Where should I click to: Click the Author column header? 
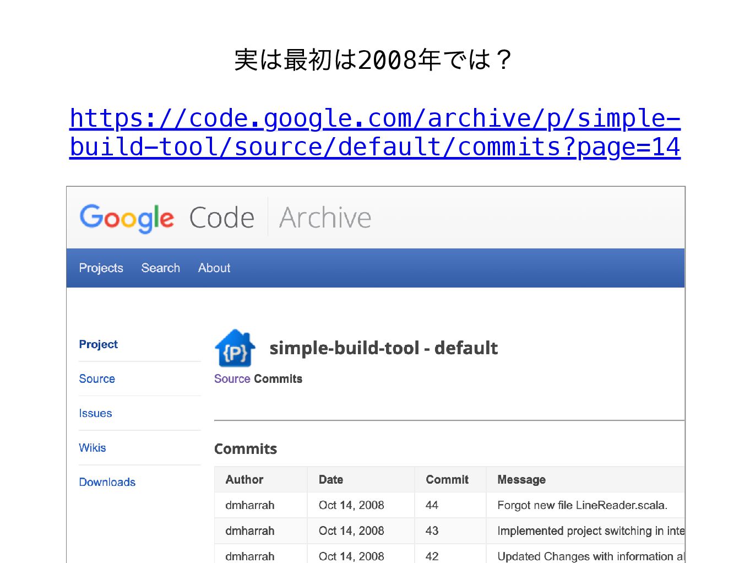(244, 480)
